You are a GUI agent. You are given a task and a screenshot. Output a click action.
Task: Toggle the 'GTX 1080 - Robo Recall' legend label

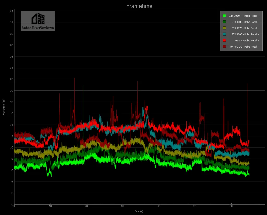coord(245,22)
